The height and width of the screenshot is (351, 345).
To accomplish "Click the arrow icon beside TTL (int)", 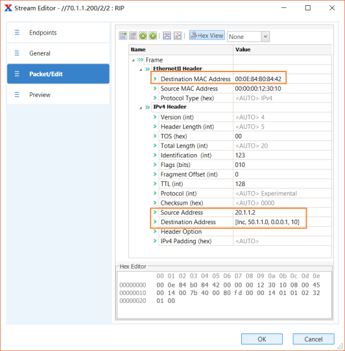I will coord(155,184).
